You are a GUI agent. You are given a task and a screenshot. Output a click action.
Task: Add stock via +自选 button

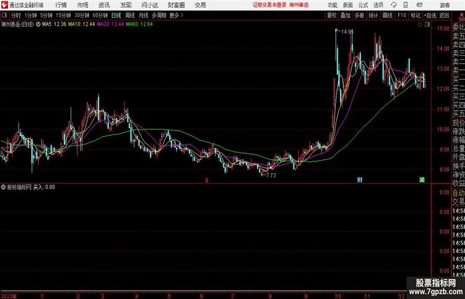430,15
